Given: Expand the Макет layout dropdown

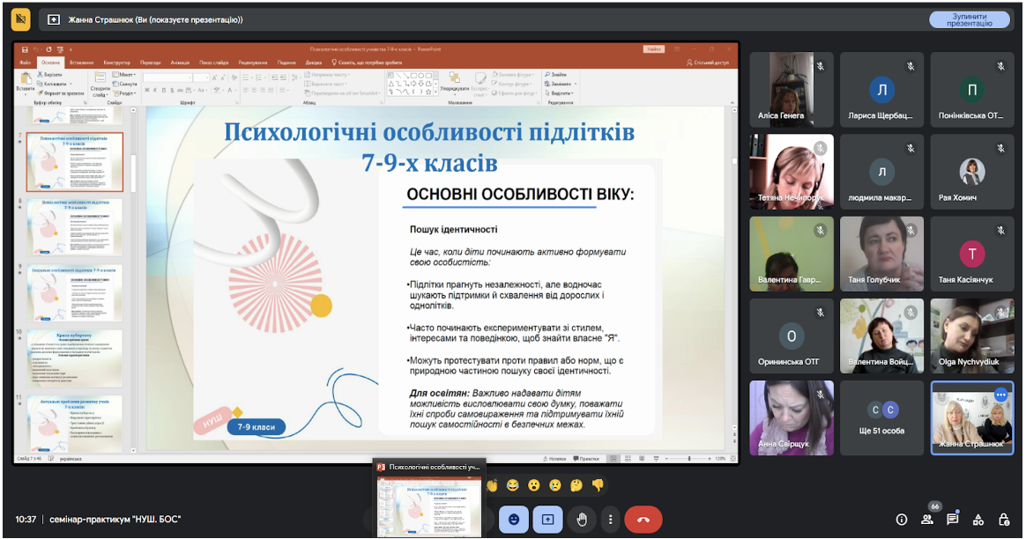Looking at the screenshot, I should [x=124, y=75].
